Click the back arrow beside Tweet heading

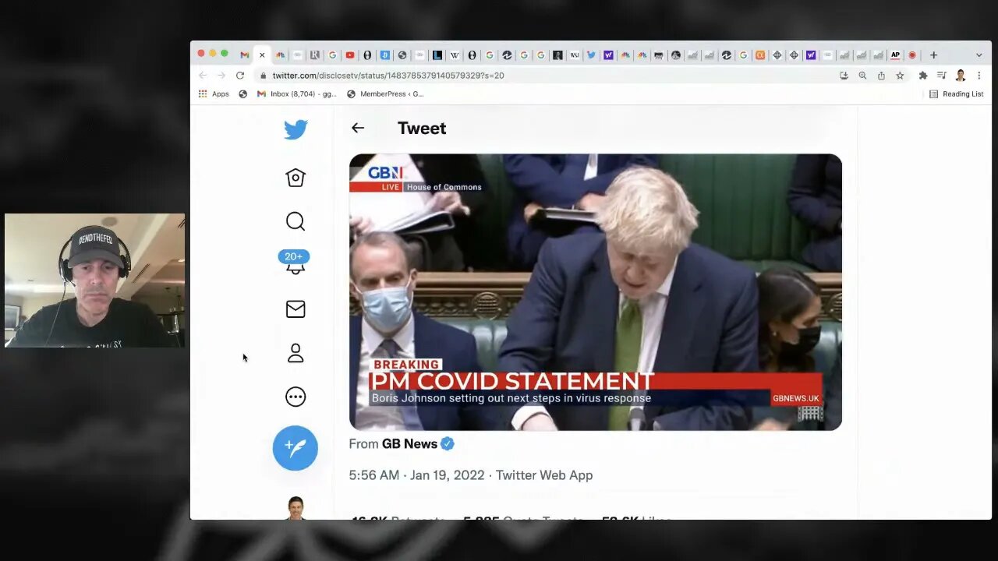coord(358,128)
